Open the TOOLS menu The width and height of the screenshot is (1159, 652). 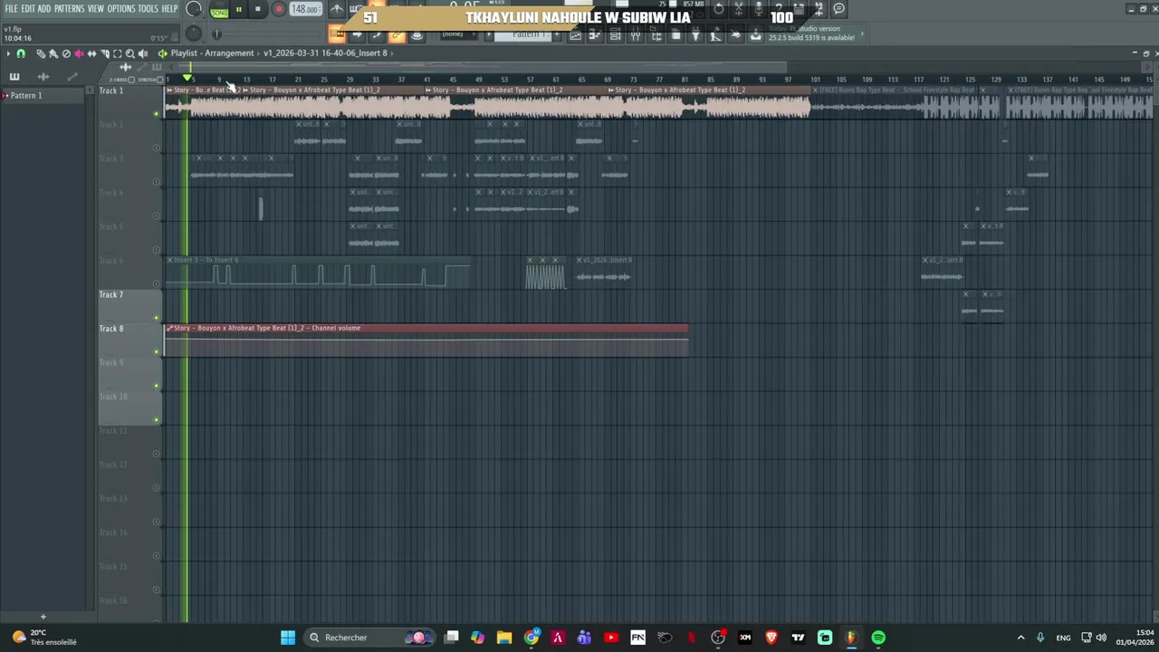[148, 8]
